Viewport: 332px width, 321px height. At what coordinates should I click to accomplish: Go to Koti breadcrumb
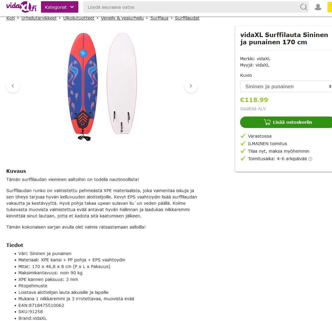[x=11, y=18]
